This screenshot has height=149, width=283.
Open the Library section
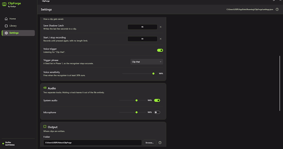tap(18, 26)
